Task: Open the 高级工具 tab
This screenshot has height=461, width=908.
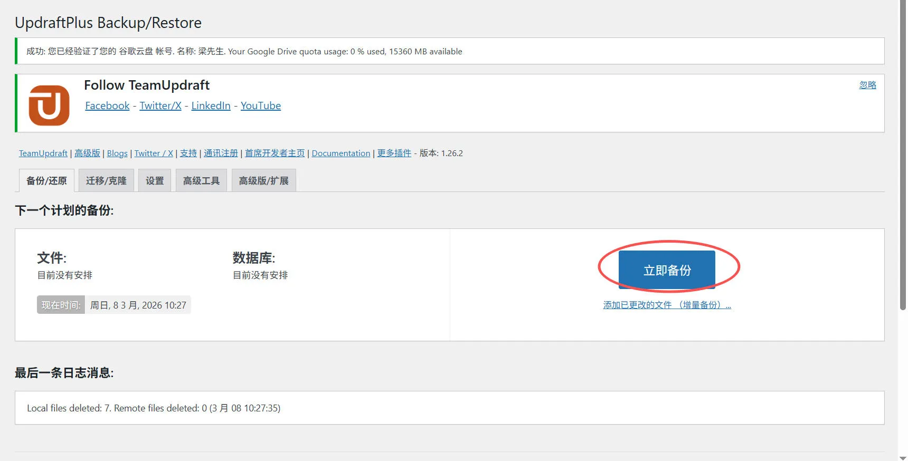Action: [x=201, y=181]
